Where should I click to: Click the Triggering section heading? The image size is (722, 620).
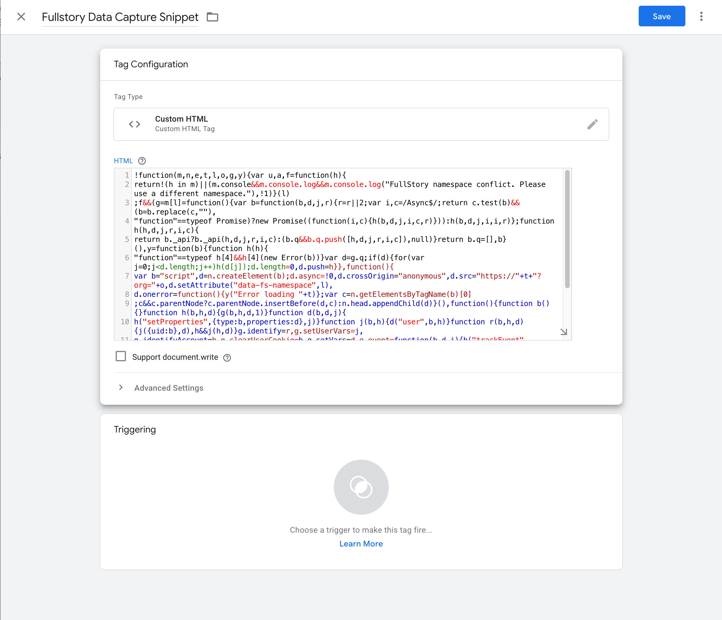[135, 429]
